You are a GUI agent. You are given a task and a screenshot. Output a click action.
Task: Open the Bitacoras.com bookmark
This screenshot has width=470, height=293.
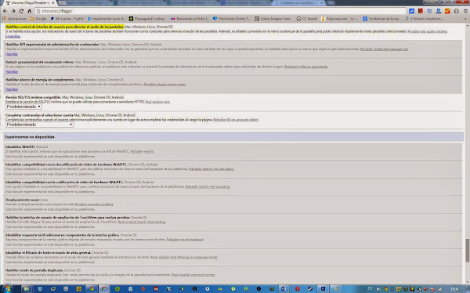pyautogui.click(x=339, y=19)
